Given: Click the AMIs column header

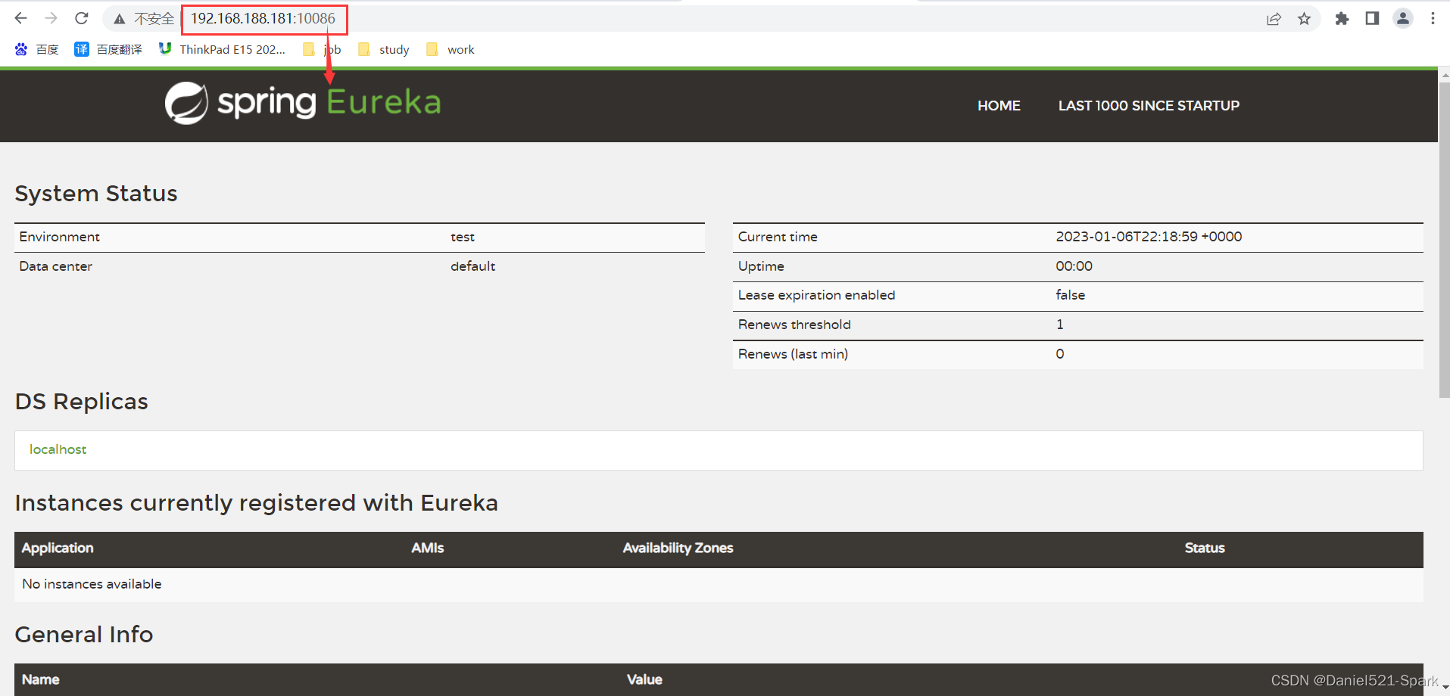Looking at the screenshot, I should 428,548.
